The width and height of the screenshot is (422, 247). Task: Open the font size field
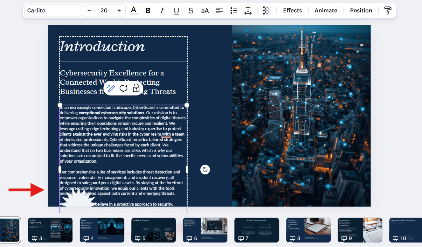click(104, 10)
